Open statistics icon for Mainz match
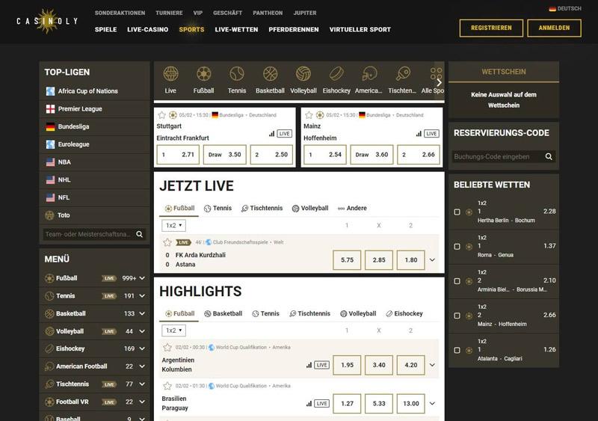598x421 pixels. (419, 134)
